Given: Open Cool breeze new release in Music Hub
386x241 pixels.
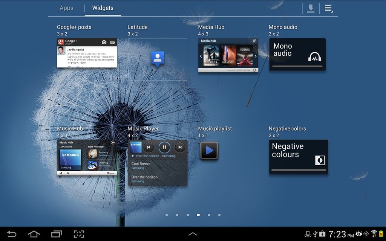Looking at the screenshot, I should pyautogui.click(x=99, y=154).
